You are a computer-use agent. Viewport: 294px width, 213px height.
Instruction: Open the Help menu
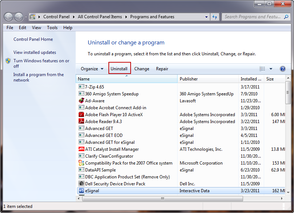pos(68,28)
